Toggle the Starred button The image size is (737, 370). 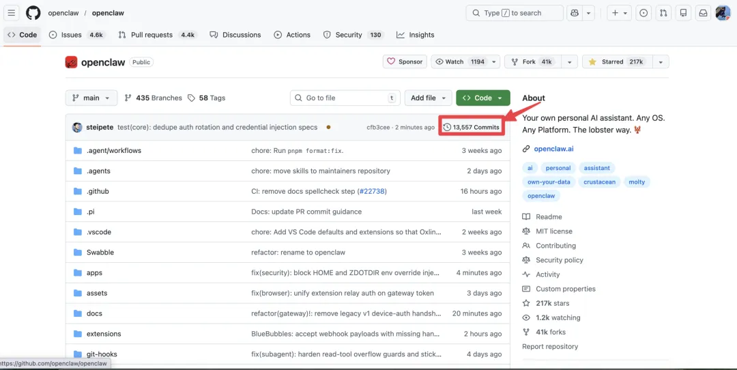point(616,62)
